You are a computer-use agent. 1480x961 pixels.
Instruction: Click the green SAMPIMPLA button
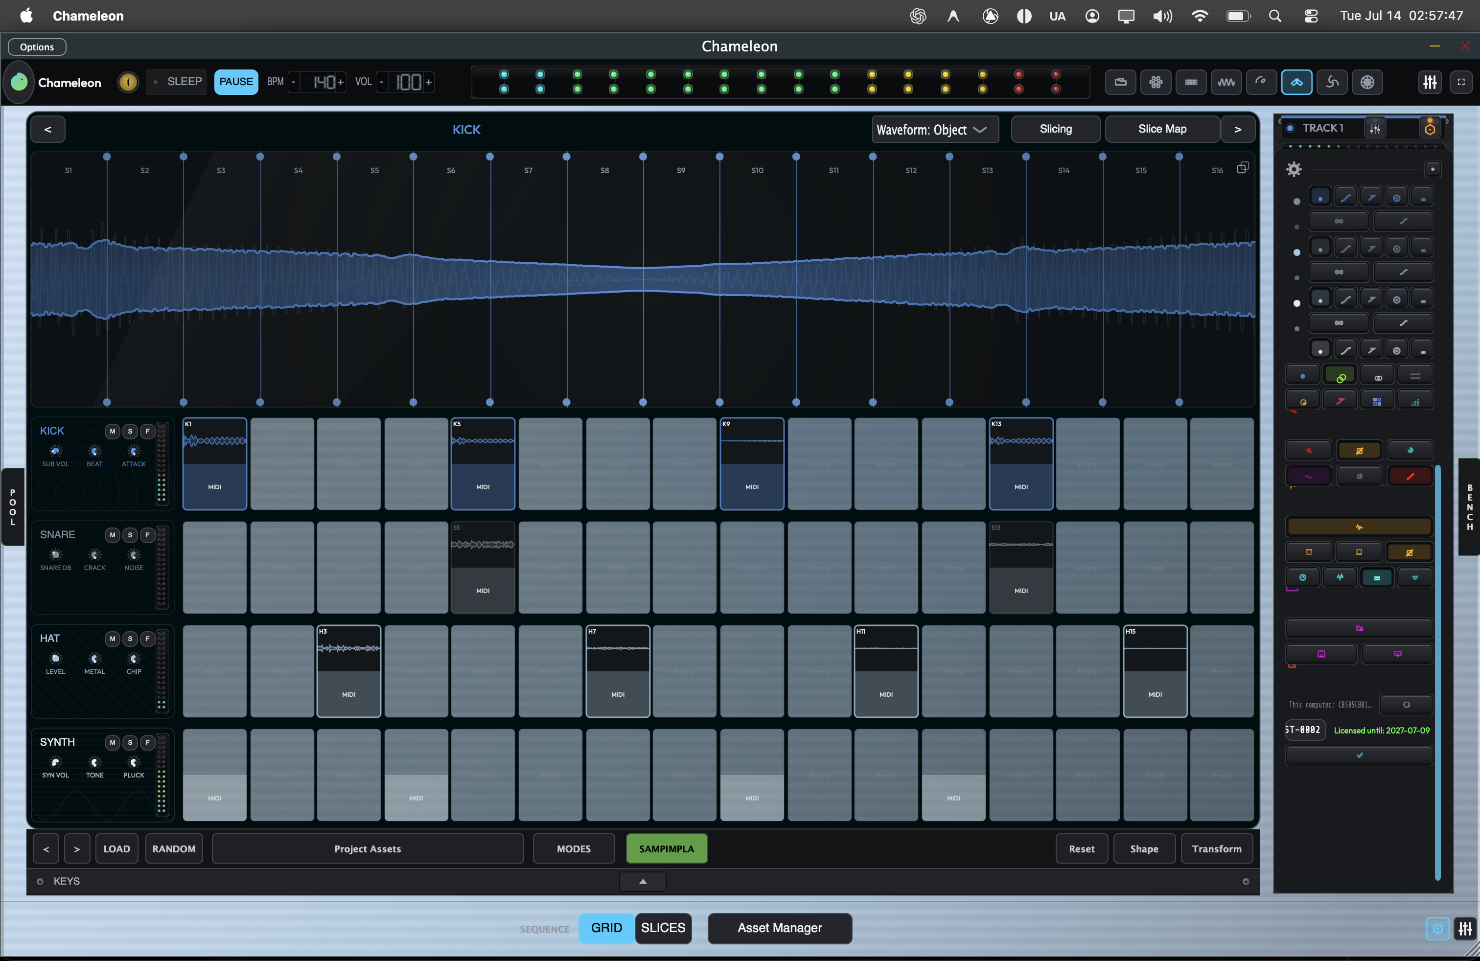[667, 848]
